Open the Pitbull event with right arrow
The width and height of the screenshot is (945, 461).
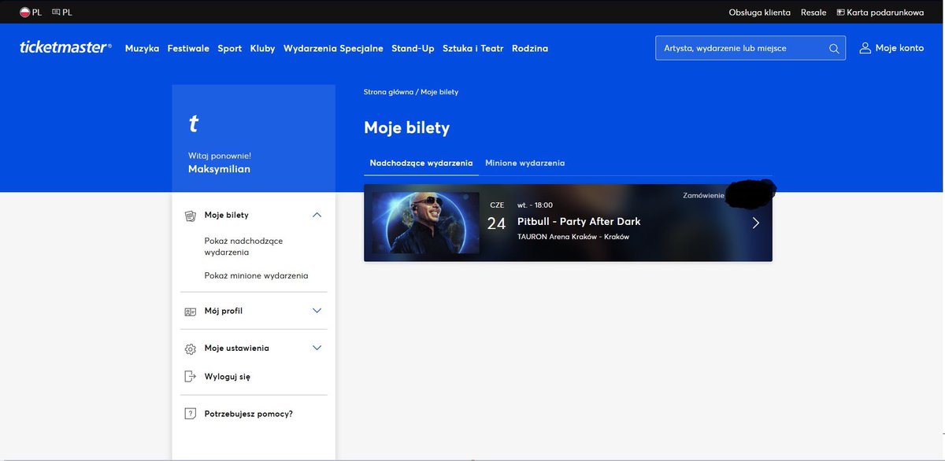756,223
